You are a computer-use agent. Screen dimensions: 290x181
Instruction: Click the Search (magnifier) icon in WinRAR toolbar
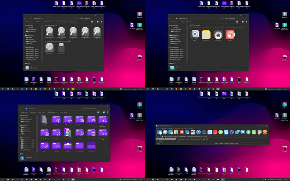[x=187, y=132]
